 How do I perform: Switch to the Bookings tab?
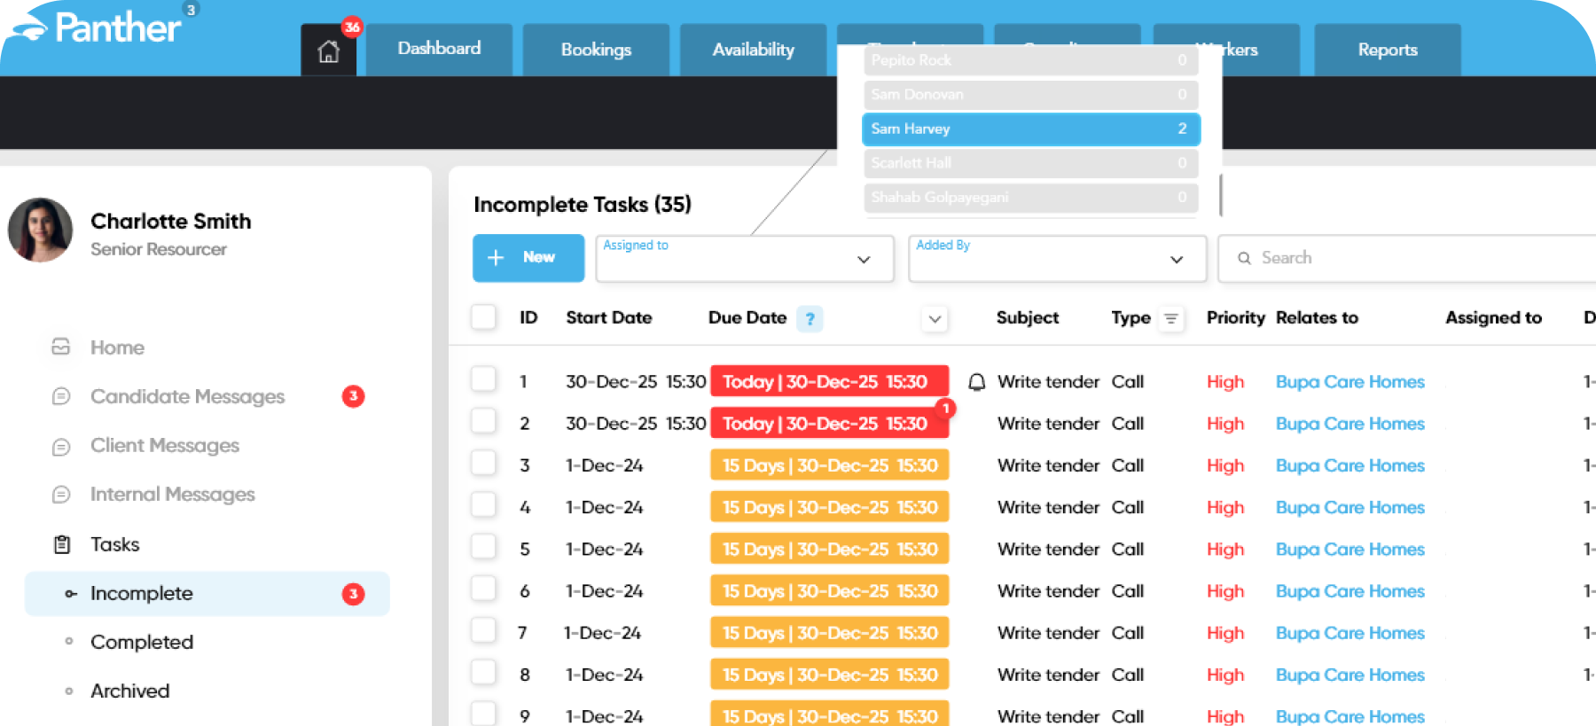point(596,50)
